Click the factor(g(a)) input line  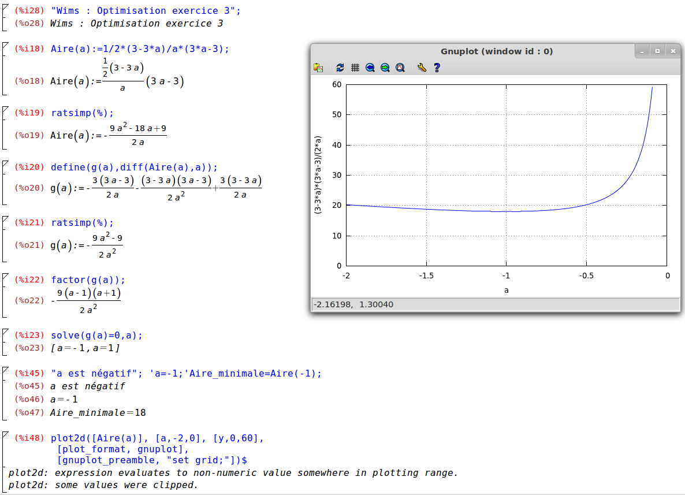coord(88,280)
